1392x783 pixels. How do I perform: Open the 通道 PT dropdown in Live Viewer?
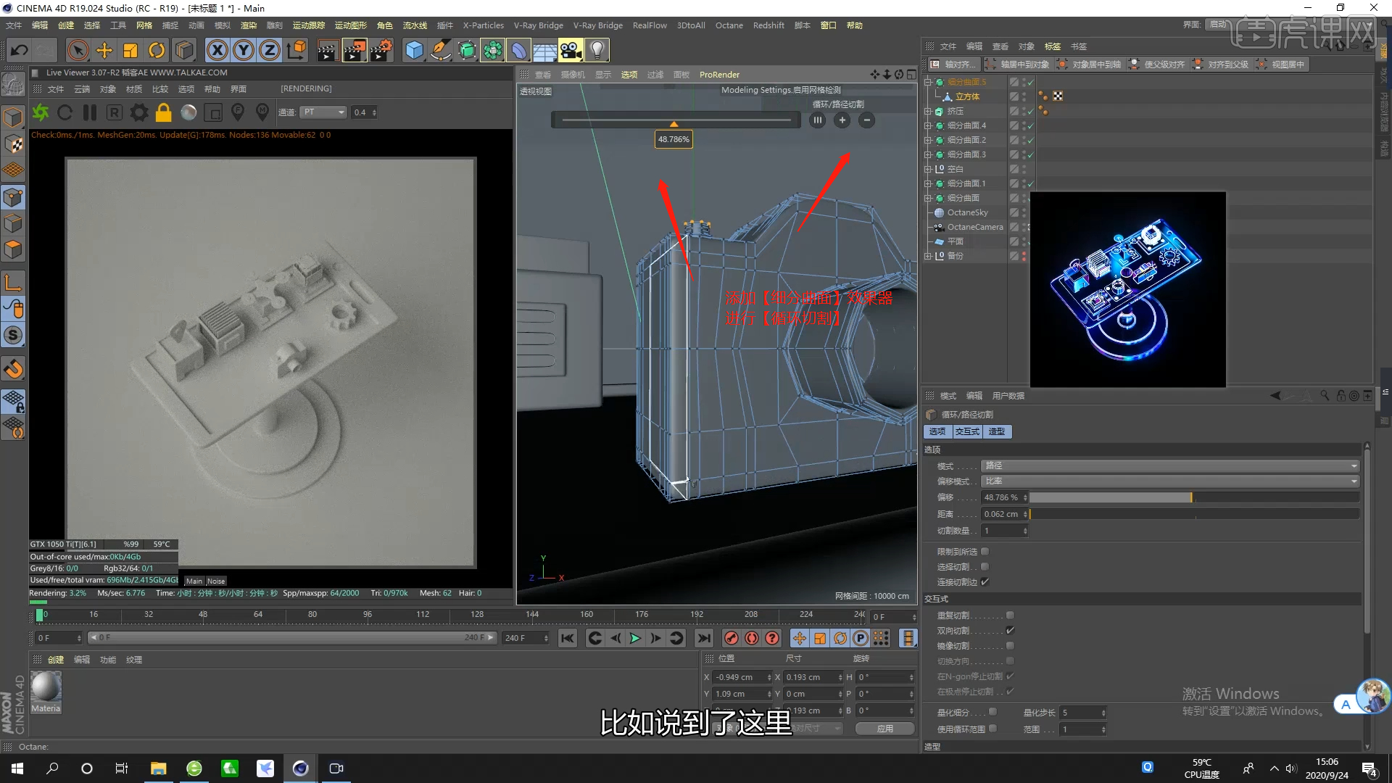pos(323,112)
